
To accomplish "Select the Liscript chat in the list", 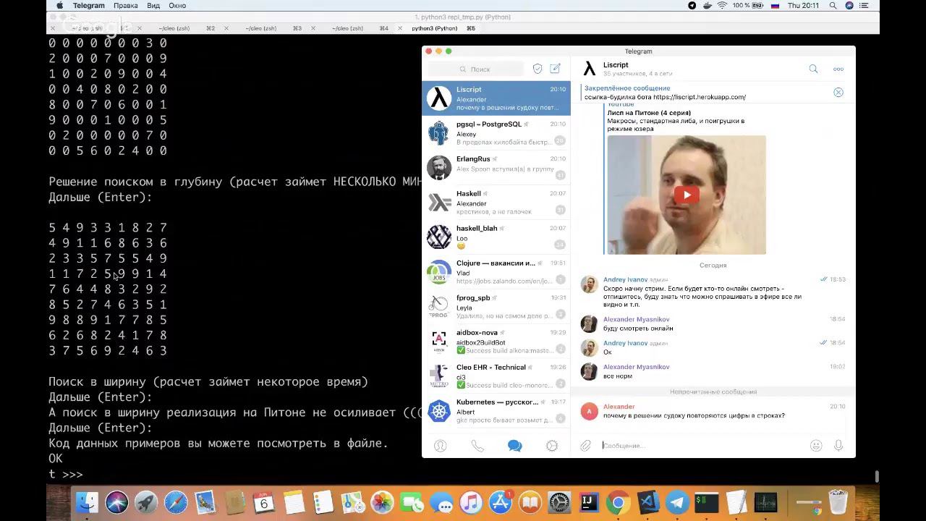I will click(x=496, y=98).
